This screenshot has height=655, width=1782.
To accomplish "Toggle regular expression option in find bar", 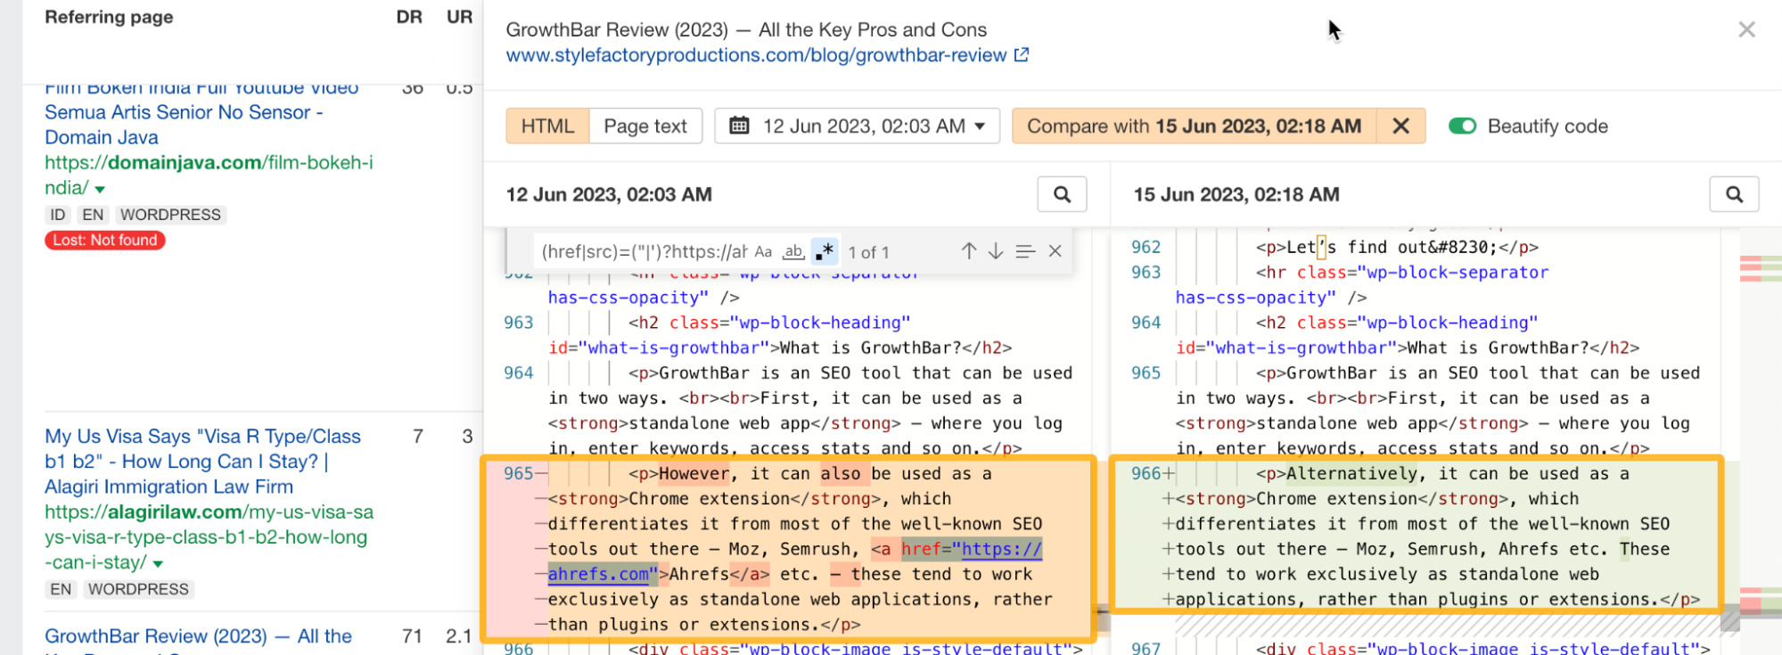I will click(x=825, y=252).
